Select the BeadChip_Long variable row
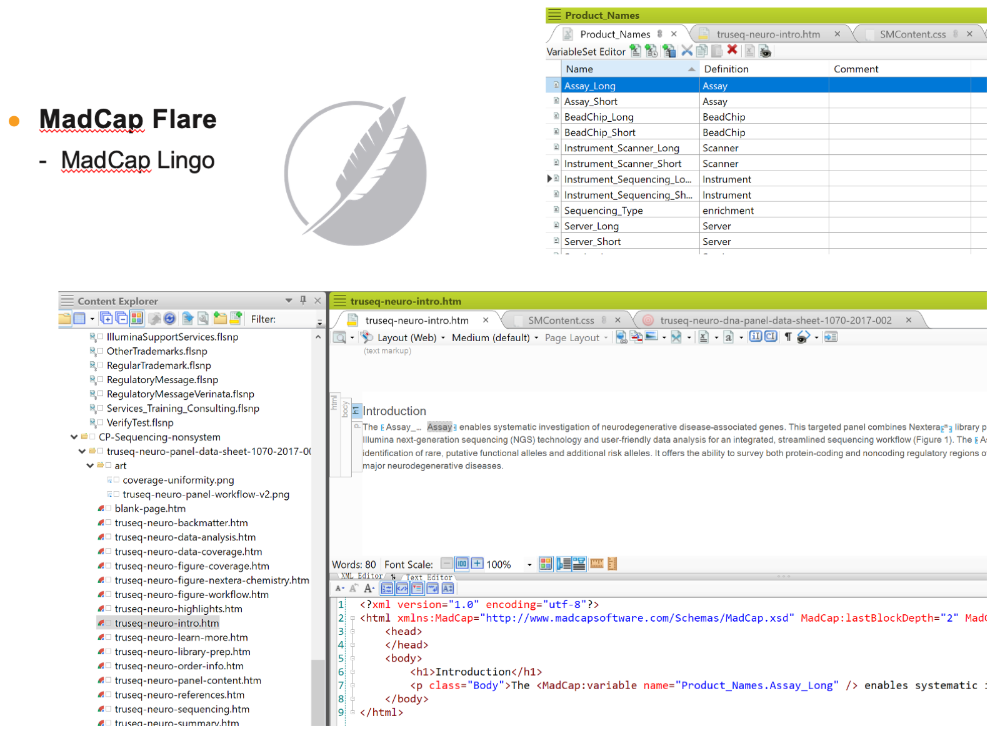This screenshot has width=1000, height=736. (x=766, y=117)
